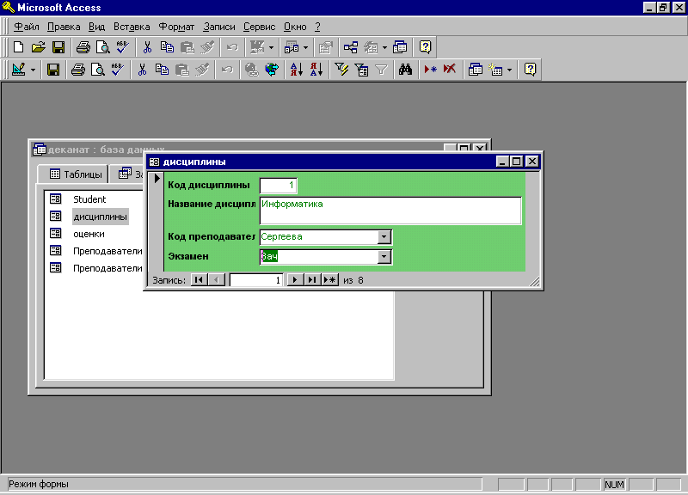Image resolution: width=688 pixels, height=495 pixels.
Task: Expand the Analyze dropdown arrow
Action: tap(306, 47)
